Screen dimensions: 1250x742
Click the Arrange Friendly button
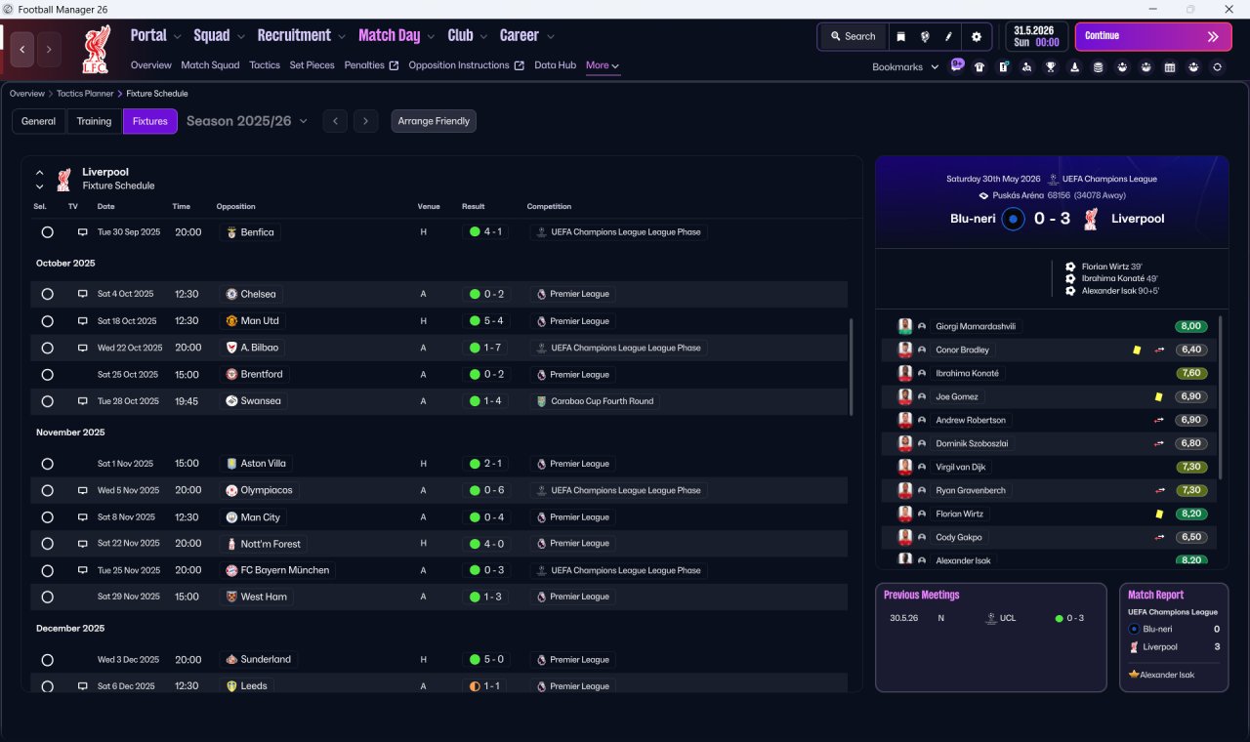pyautogui.click(x=434, y=121)
